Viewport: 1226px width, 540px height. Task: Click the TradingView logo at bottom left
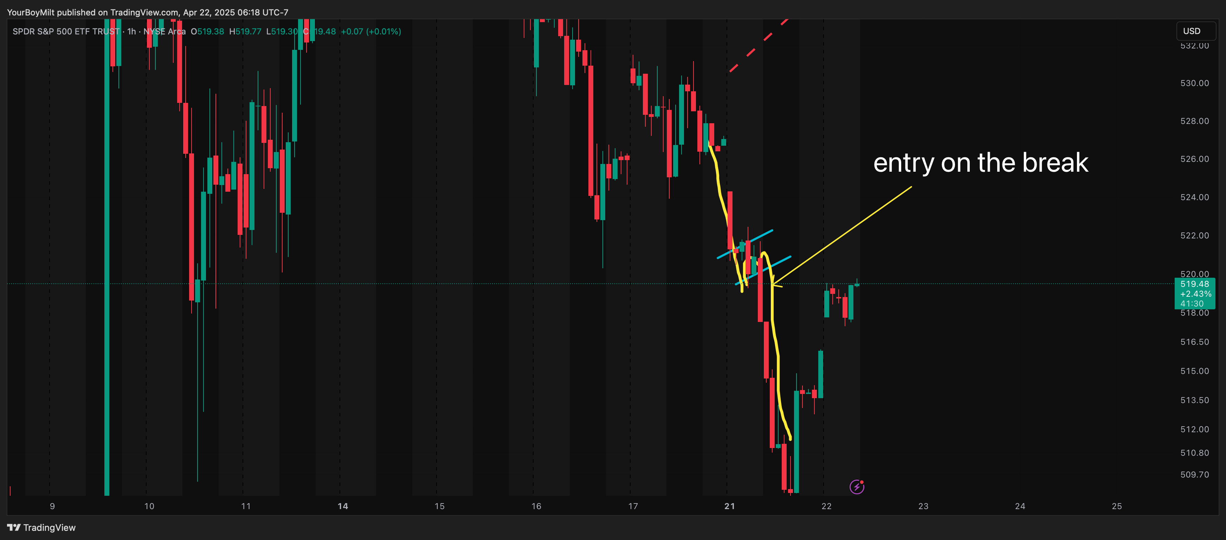[41, 528]
